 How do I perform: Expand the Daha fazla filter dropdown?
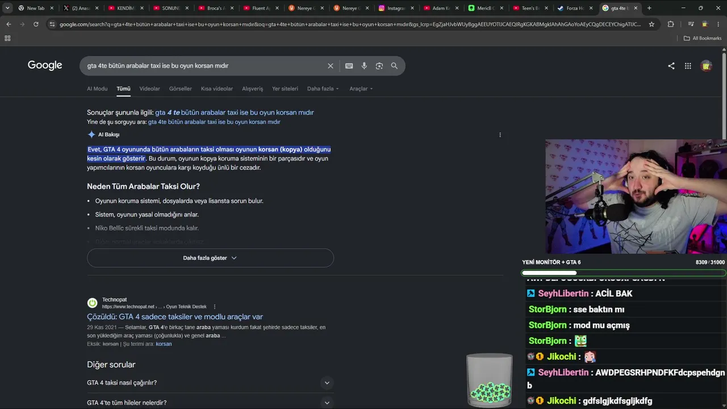(x=323, y=89)
